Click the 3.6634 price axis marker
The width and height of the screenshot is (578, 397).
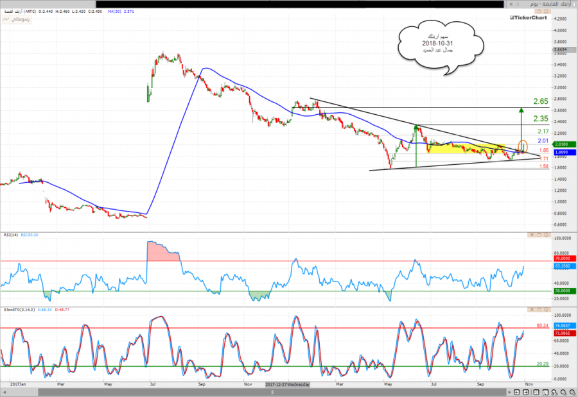tap(561, 49)
